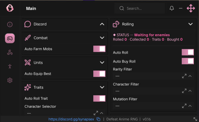This screenshot has height=122, width=199.
Task: Click the Traits 0 counter
Action: pyautogui.click(x=158, y=39)
